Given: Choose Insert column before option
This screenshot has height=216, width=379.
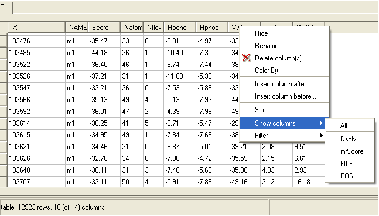Looking at the screenshot, I should click(286, 96).
